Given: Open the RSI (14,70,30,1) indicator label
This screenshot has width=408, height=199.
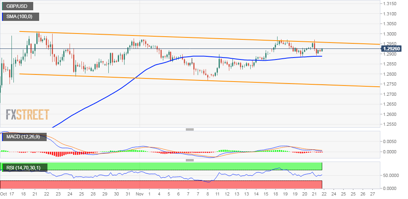Looking at the screenshot, I should click(x=25, y=167).
